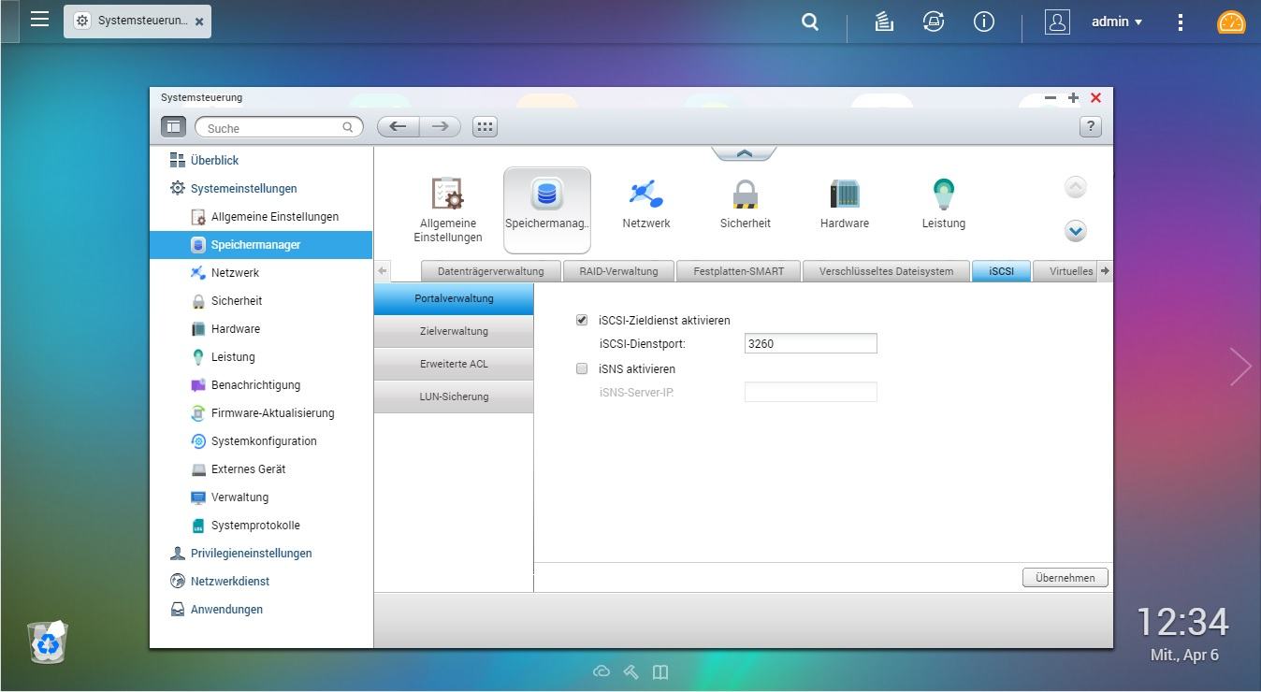Screen dimensions: 1261x692
Task: Show event notifications info icon
Action: tap(984, 22)
